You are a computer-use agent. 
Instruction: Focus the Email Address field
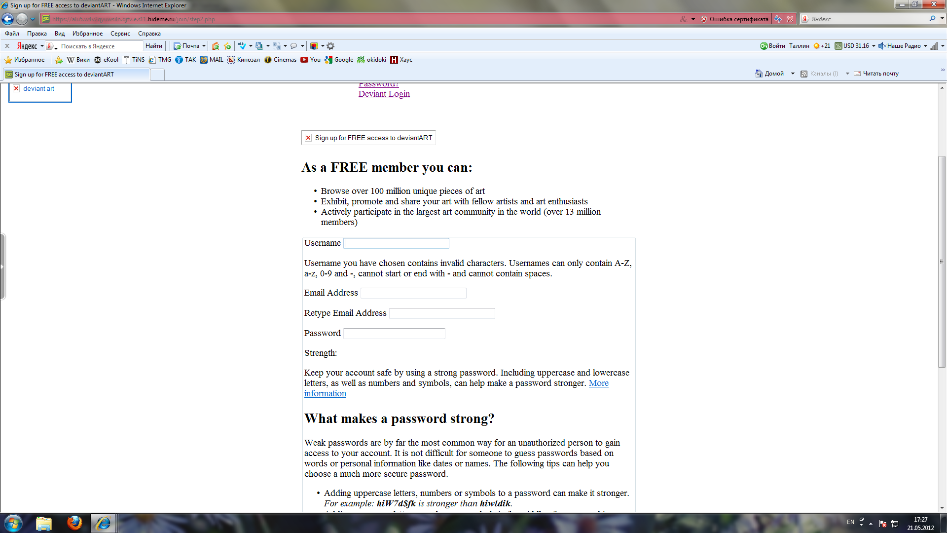(x=413, y=293)
